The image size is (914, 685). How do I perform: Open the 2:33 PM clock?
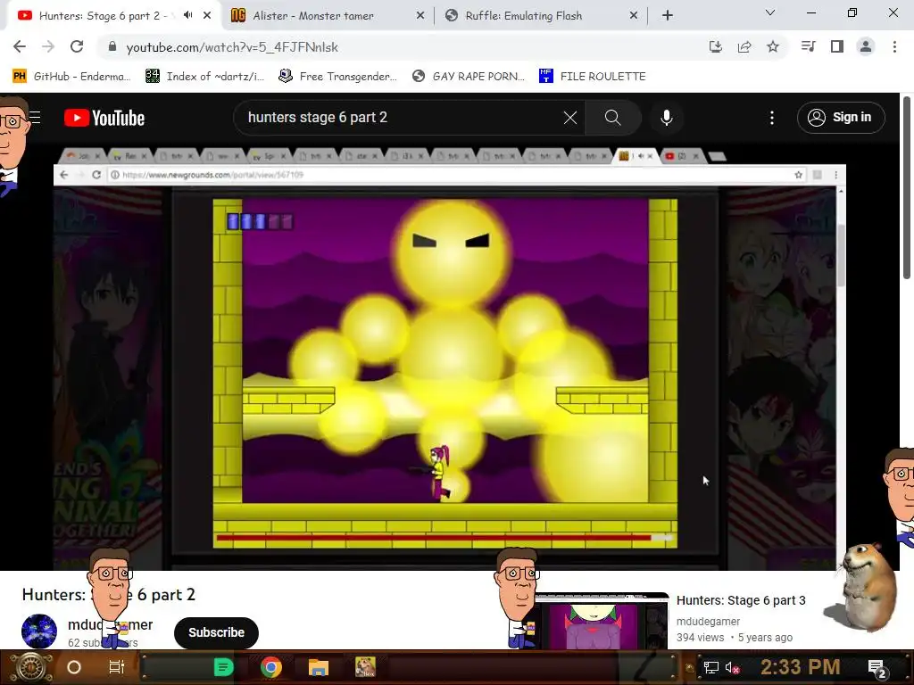[800, 667]
